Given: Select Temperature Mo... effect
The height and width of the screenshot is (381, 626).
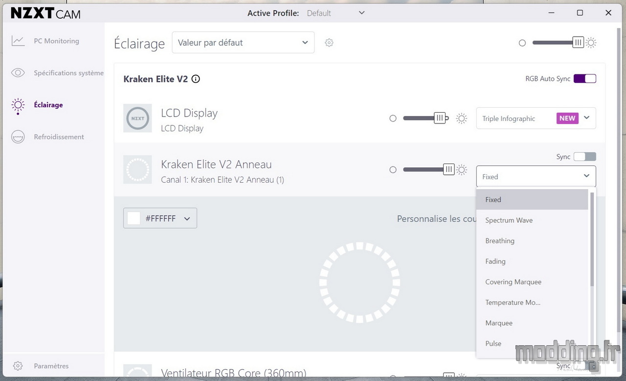Looking at the screenshot, I should coord(532,303).
